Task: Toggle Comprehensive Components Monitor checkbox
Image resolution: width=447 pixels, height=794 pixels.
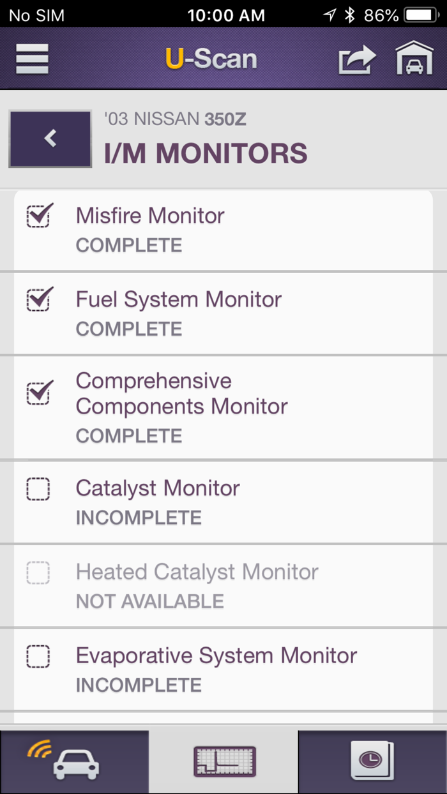Action: pyautogui.click(x=40, y=393)
